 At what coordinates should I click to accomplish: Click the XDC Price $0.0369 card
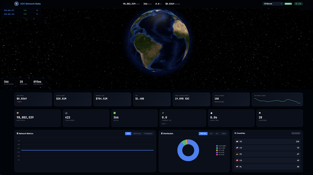[33, 99]
